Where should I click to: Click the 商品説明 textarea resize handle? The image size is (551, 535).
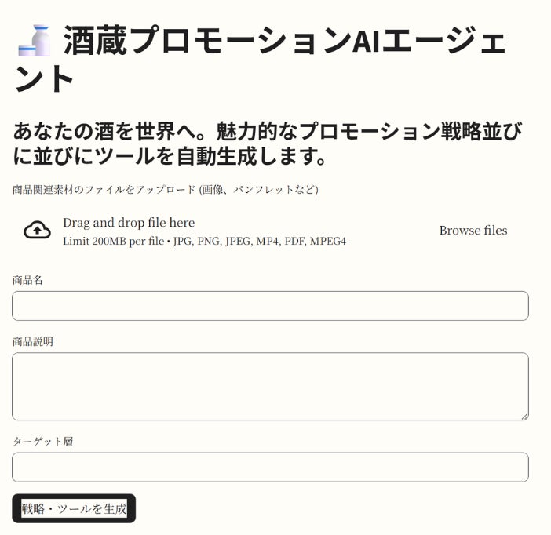coord(524,417)
